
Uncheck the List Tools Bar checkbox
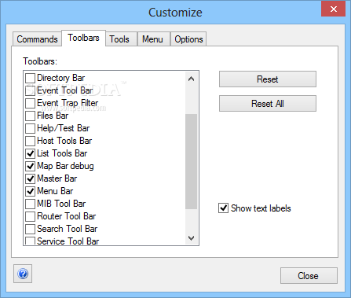[30, 153]
